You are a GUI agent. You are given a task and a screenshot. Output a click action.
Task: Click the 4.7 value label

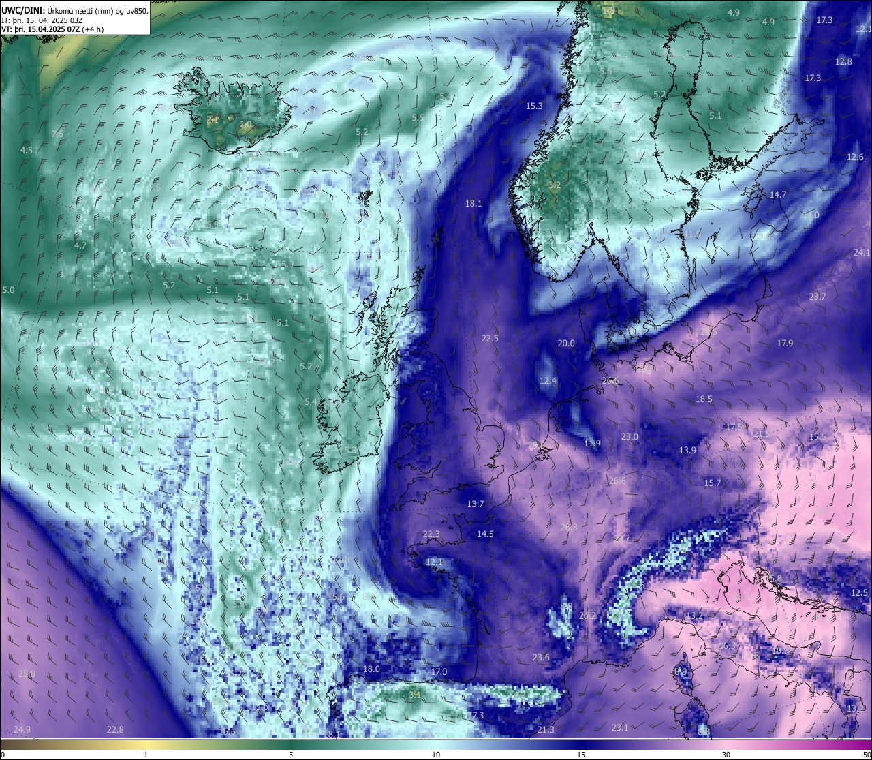click(x=80, y=245)
